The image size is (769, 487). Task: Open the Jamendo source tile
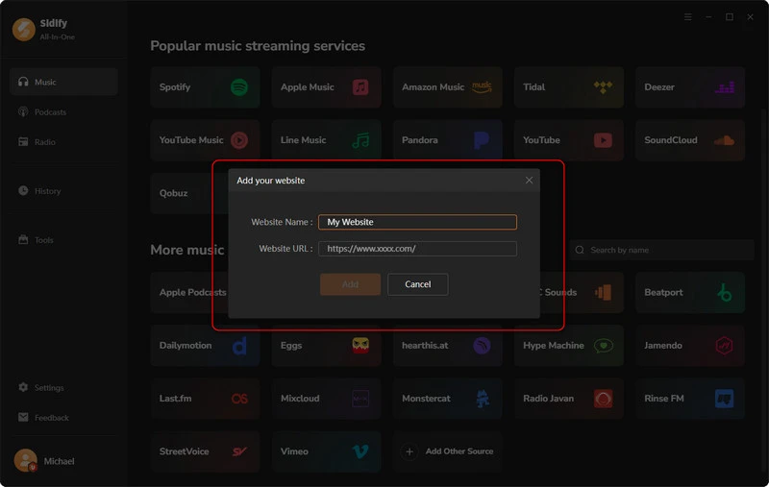689,346
